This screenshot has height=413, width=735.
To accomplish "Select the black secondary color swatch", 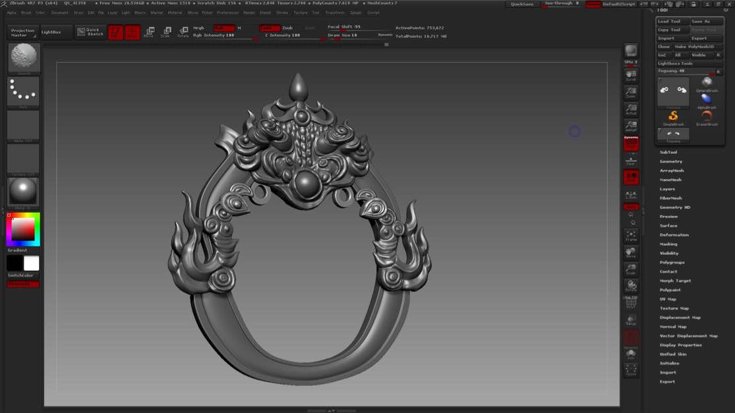I will click(15, 263).
